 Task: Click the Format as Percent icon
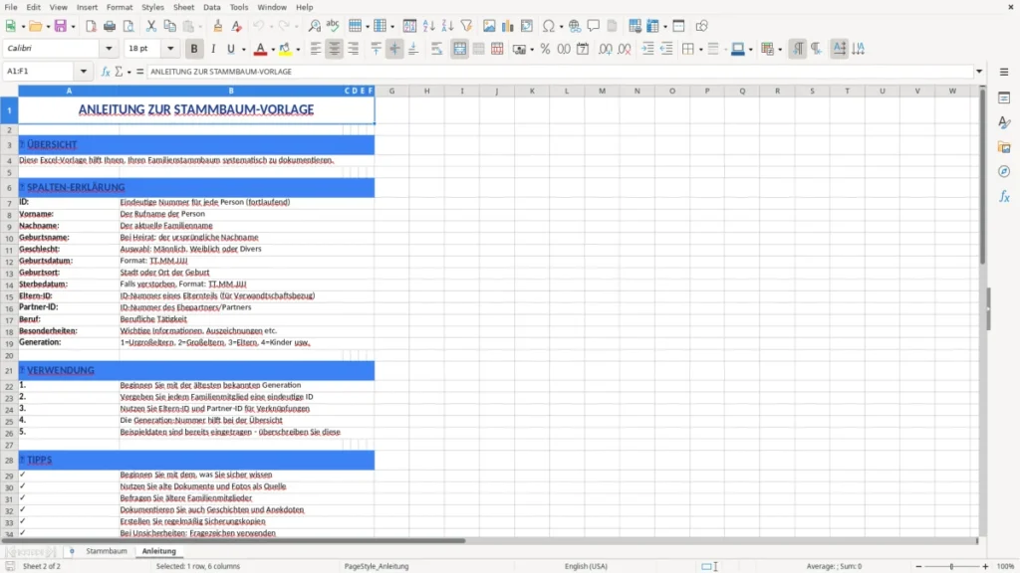click(545, 49)
